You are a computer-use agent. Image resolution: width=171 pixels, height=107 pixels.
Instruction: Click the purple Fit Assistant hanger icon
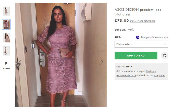(x=138, y=37)
